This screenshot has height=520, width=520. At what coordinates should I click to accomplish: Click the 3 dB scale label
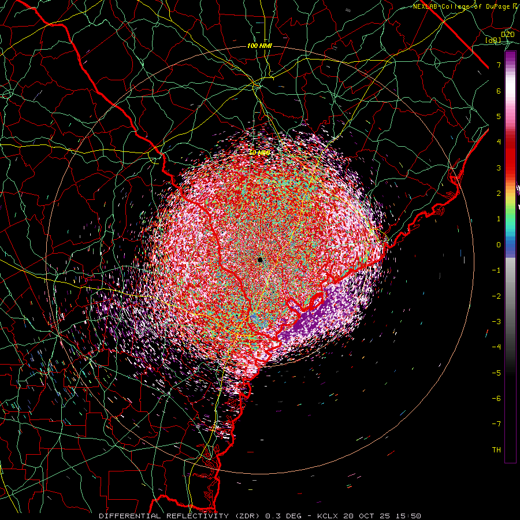499,168
